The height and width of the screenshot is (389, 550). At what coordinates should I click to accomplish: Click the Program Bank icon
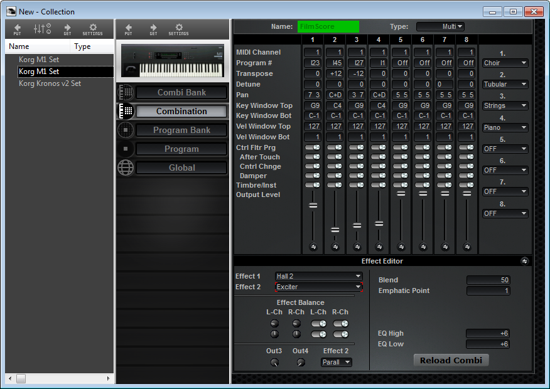[x=126, y=130]
